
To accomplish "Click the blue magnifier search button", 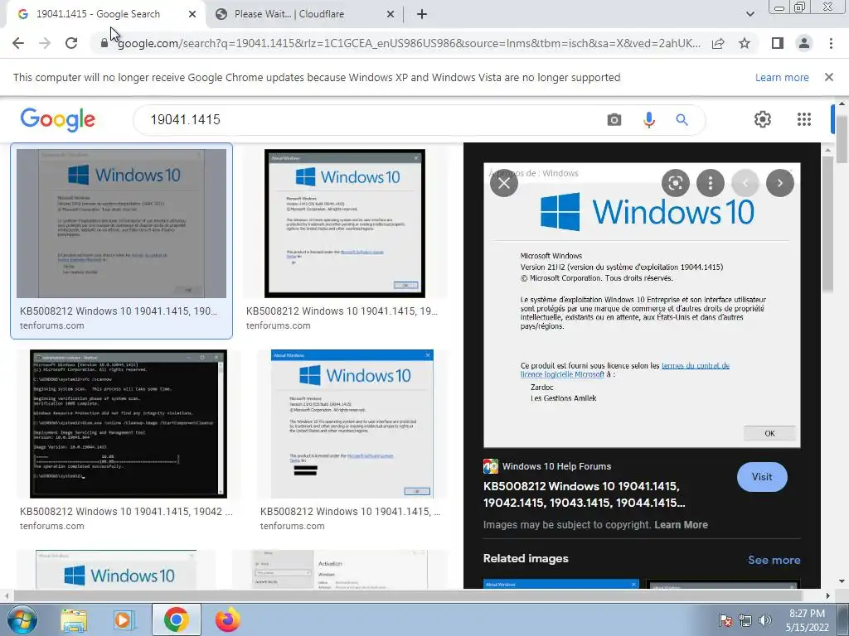I will [x=682, y=119].
